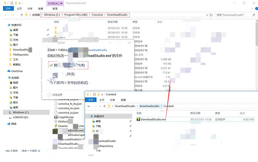The image size is (258, 162).
Task: Open 文件 tab in Cracked window
Action: [x=91, y=100]
